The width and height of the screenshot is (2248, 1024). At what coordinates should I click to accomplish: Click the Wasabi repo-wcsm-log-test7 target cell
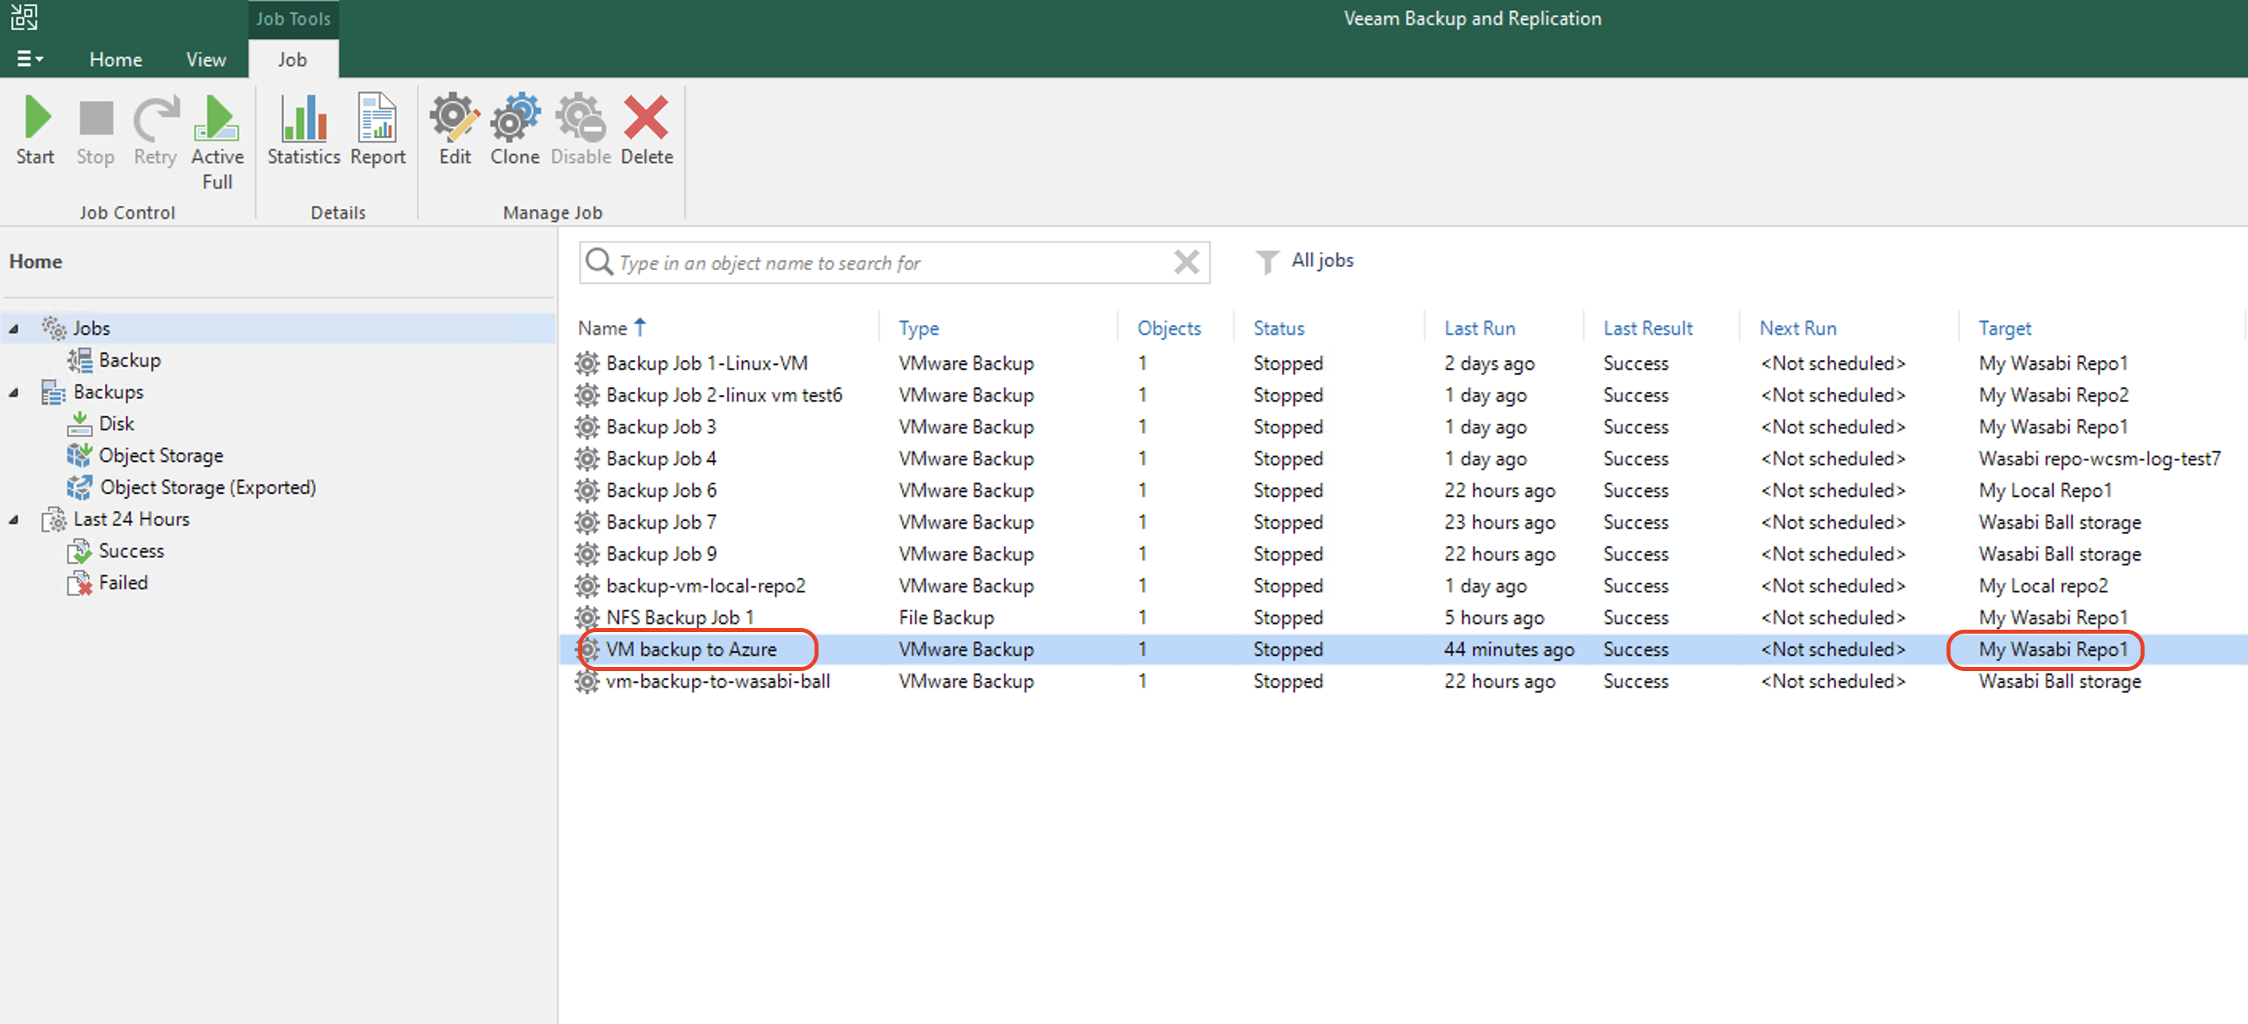point(2098,459)
